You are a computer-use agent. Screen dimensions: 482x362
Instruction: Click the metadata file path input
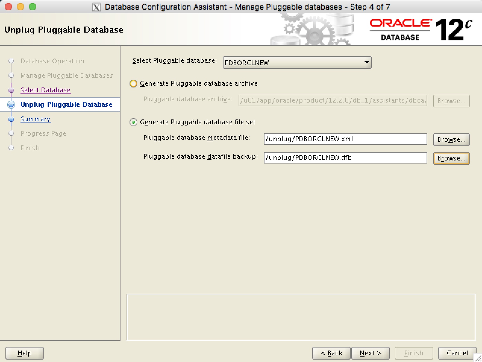coord(345,139)
